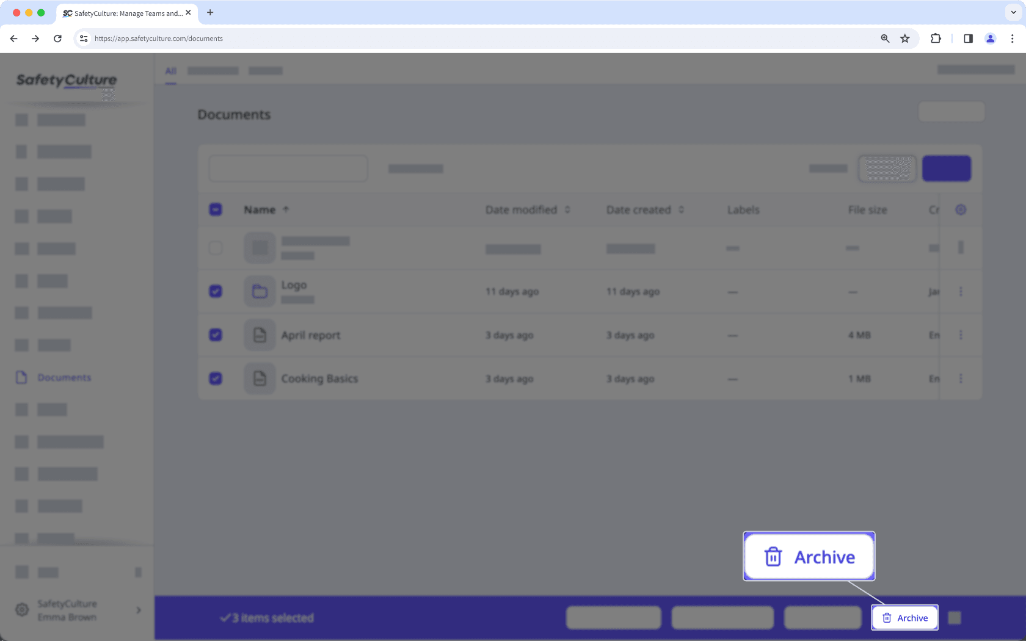Click the document icon beside April report
1026x641 pixels.
pyautogui.click(x=260, y=335)
